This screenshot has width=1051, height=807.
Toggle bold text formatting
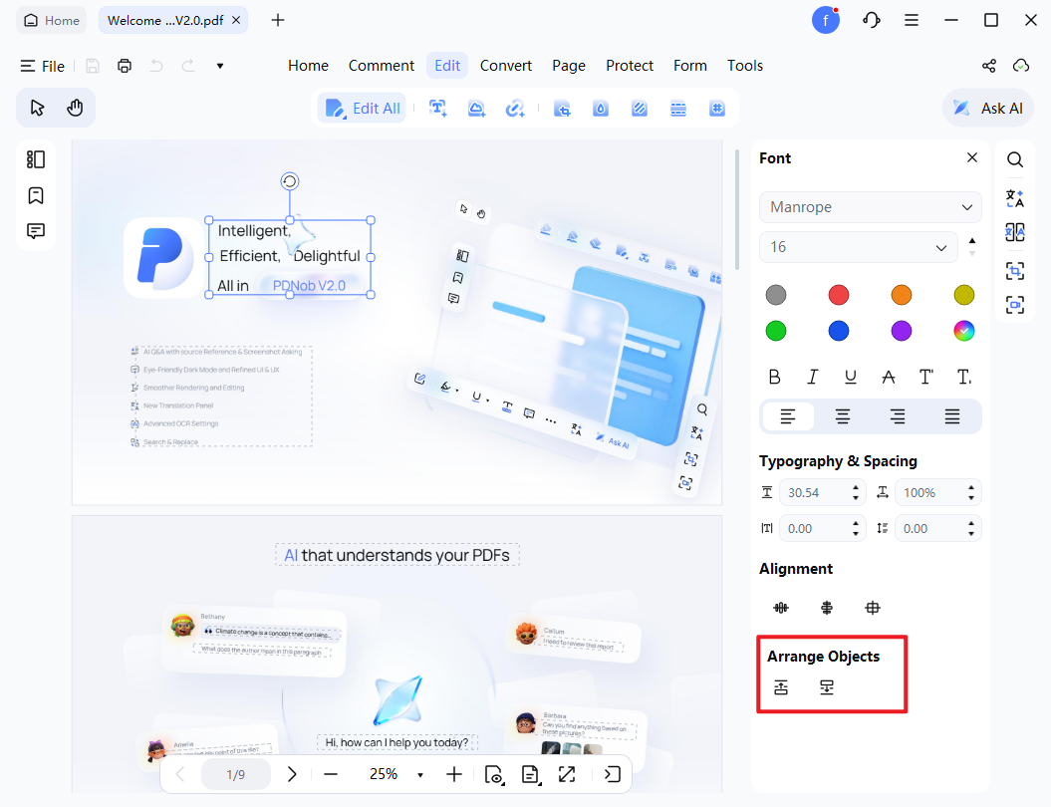click(x=774, y=378)
